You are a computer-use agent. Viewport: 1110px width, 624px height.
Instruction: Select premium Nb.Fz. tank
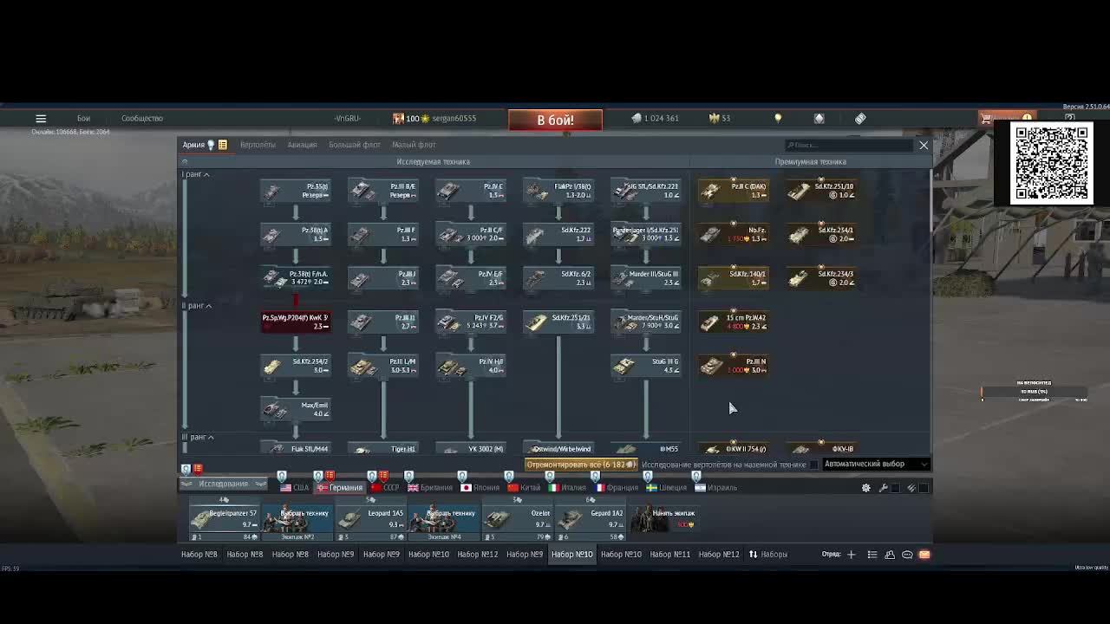pos(733,234)
